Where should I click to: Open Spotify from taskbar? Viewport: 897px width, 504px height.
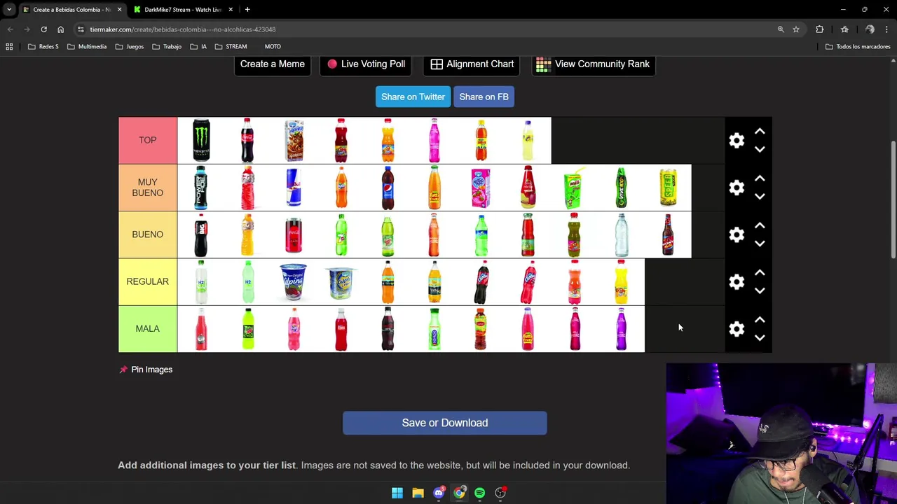479,493
